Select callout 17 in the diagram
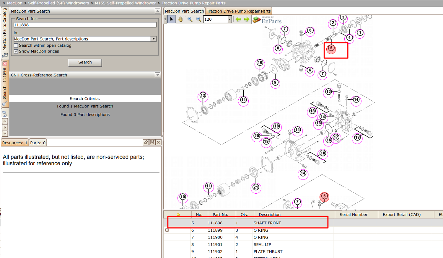 pyautogui.click(x=336, y=137)
